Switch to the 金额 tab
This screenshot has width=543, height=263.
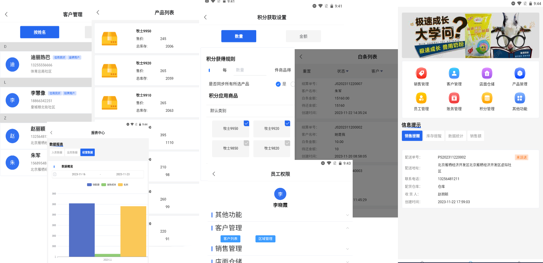click(303, 36)
